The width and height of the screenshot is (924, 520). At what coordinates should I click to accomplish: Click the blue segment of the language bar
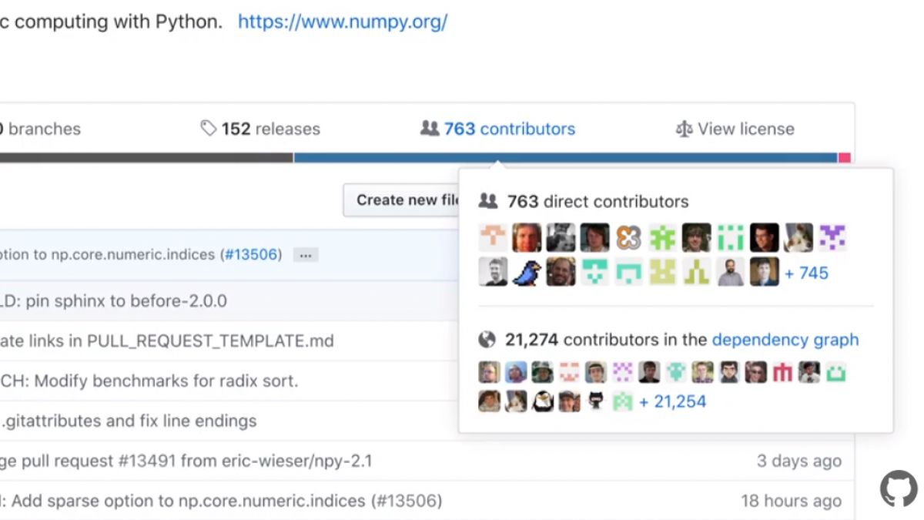pos(565,157)
